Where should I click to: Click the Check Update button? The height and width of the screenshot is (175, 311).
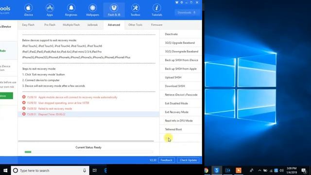click(x=188, y=160)
